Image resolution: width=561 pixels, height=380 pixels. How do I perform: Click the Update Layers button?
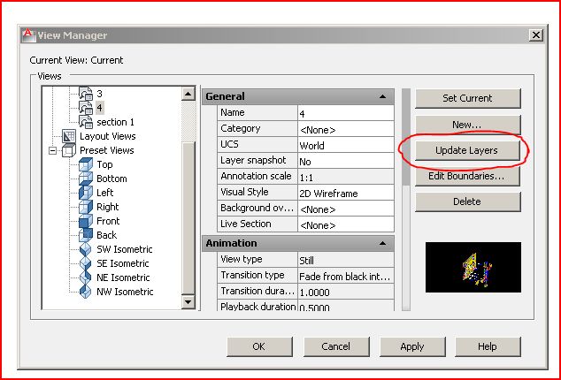(x=467, y=150)
